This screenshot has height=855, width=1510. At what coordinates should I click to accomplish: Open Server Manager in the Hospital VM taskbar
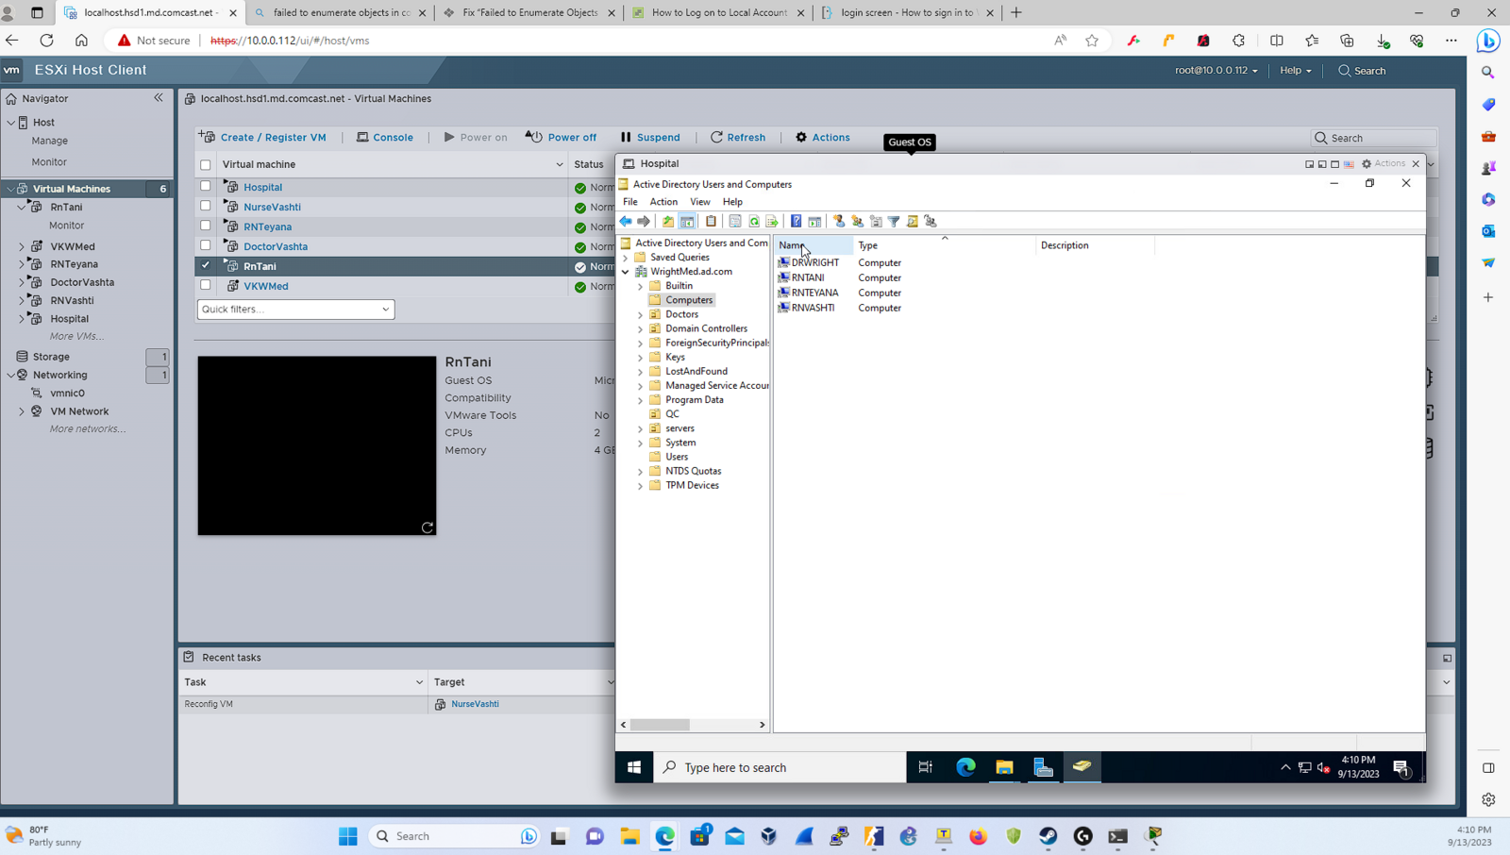click(1043, 767)
